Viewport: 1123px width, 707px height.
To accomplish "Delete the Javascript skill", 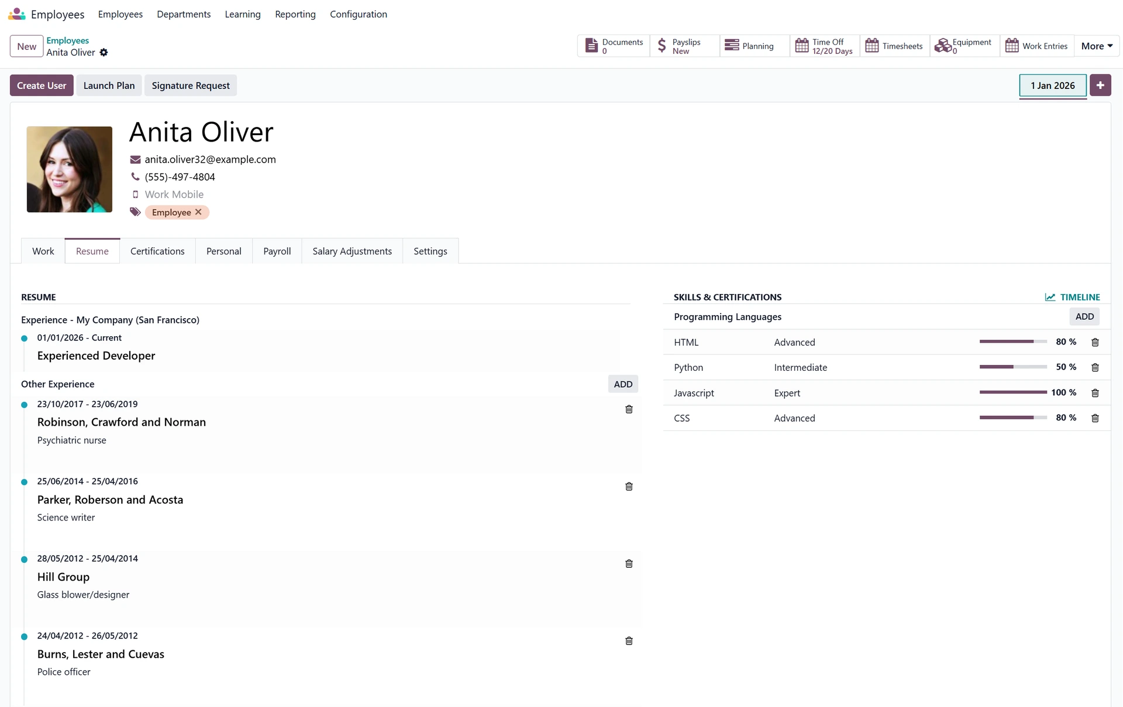I will [x=1095, y=393].
